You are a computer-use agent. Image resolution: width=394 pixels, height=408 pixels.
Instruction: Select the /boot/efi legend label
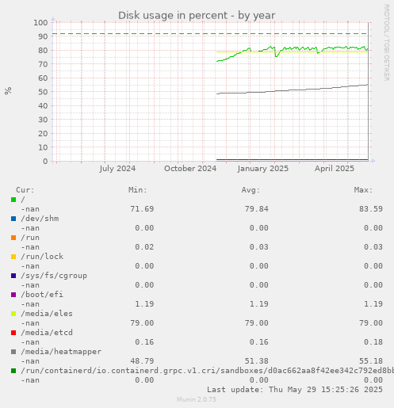pyautogui.click(x=42, y=295)
